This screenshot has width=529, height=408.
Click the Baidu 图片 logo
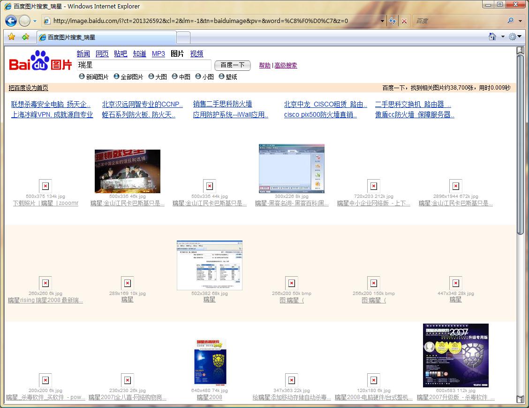click(x=40, y=61)
